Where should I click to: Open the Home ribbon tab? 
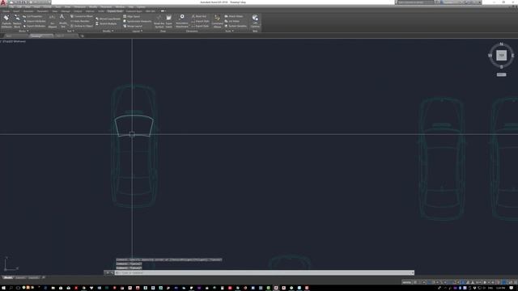point(6,11)
